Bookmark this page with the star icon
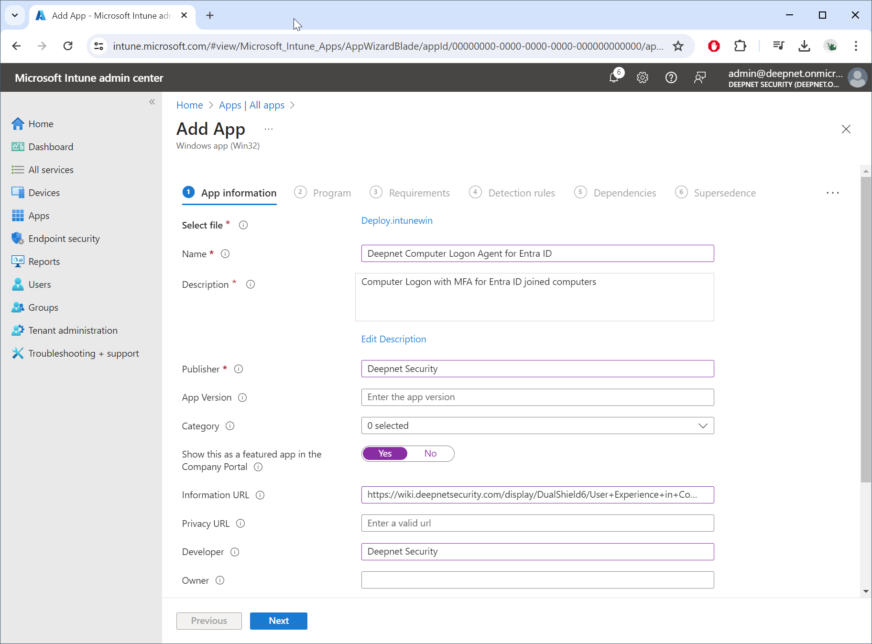 678,46
